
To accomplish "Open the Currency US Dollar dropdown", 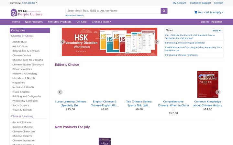I will pos(29,3).
